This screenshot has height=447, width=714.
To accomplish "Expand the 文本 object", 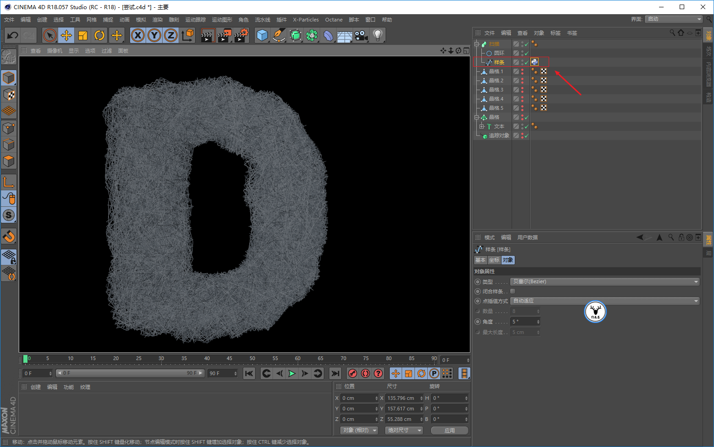I will point(482,126).
